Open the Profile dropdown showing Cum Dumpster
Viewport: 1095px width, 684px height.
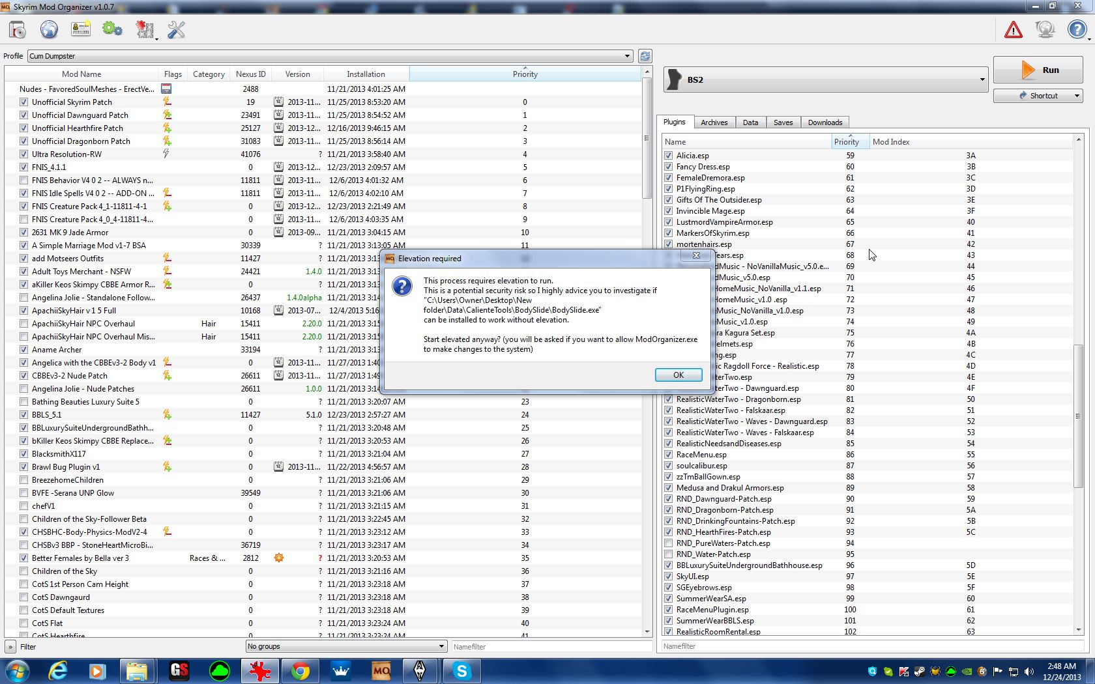pyautogui.click(x=330, y=56)
